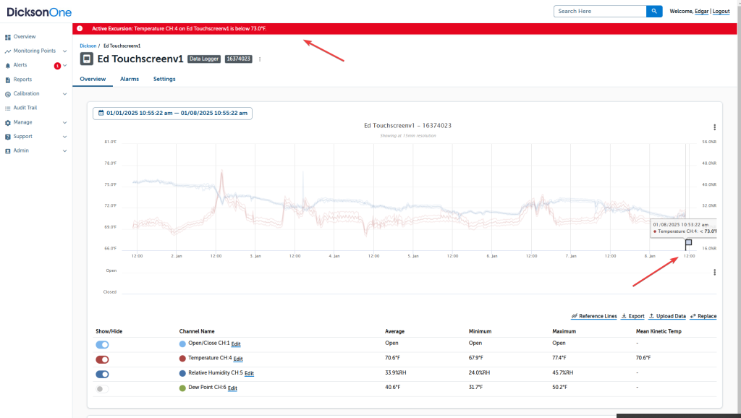Open the chart's three-dot options menu
Screen dimensions: 741x418
tap(714, 127)
